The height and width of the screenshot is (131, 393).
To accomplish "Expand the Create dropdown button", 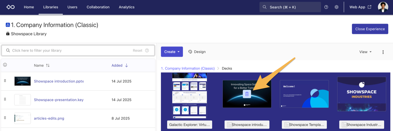I will pos(172,52).
